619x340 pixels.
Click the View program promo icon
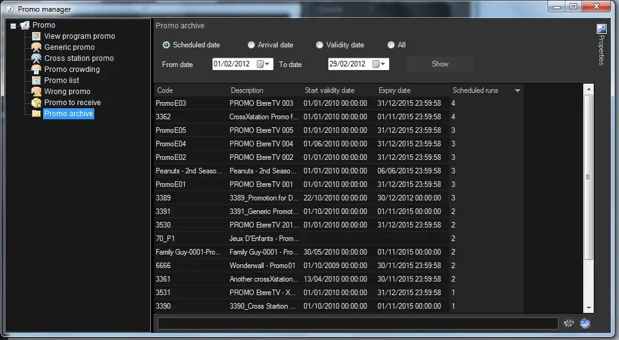(x=37, y=36)
